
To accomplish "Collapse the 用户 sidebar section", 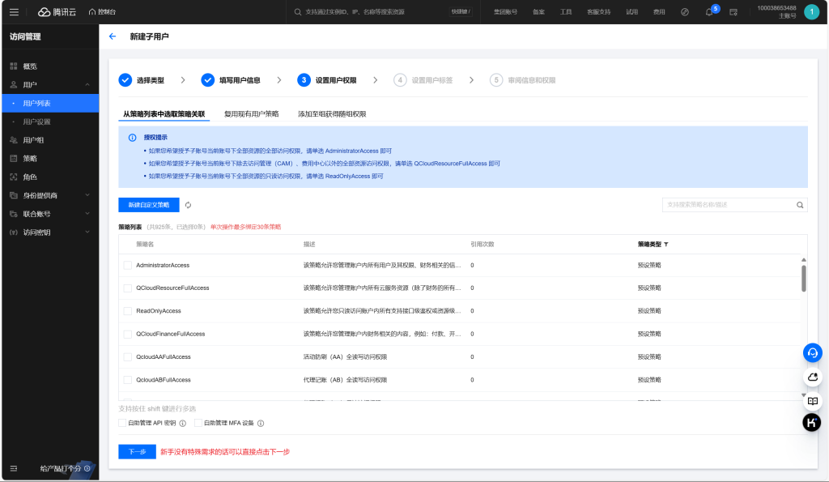I will coord(87,84).
